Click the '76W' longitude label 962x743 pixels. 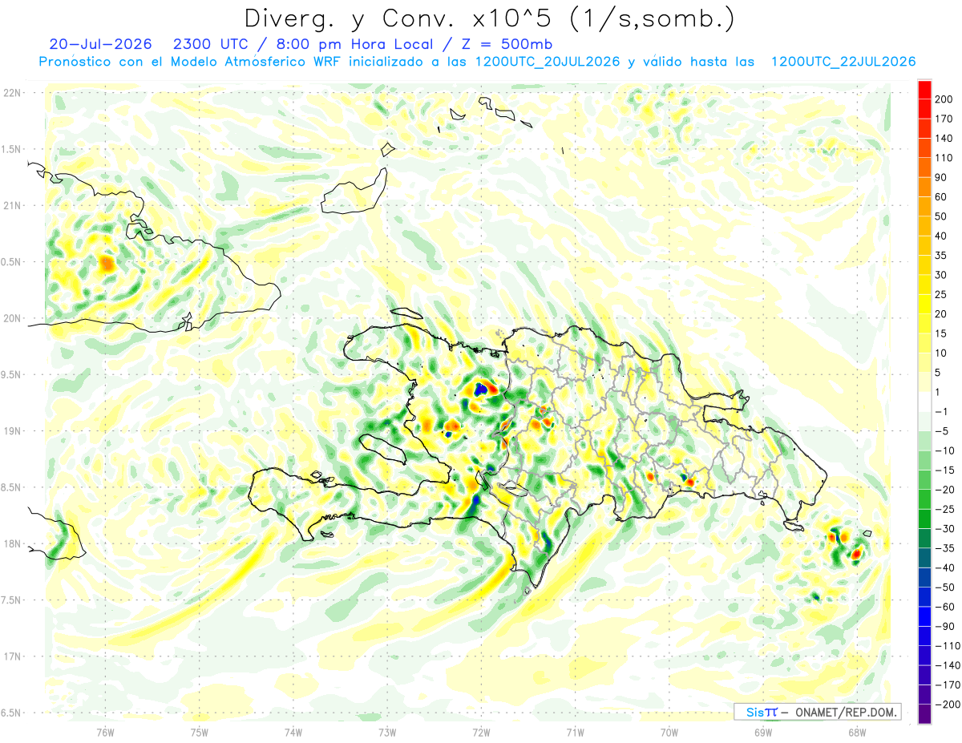(x=105, y=731)
